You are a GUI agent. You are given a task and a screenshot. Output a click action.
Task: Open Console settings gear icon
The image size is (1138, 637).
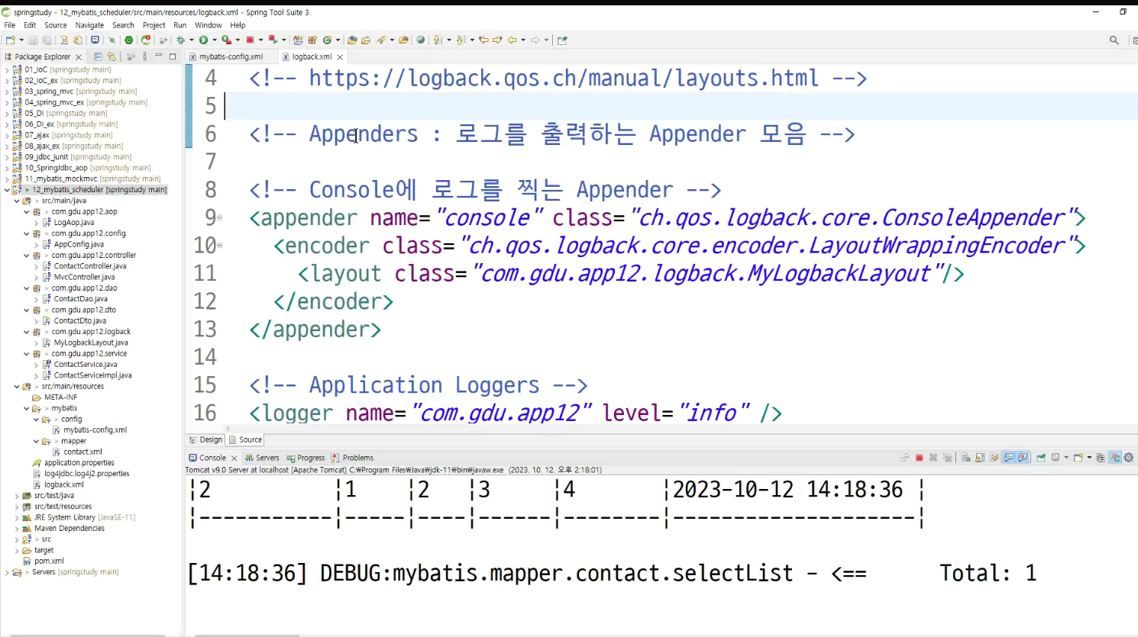point(1129,458)
